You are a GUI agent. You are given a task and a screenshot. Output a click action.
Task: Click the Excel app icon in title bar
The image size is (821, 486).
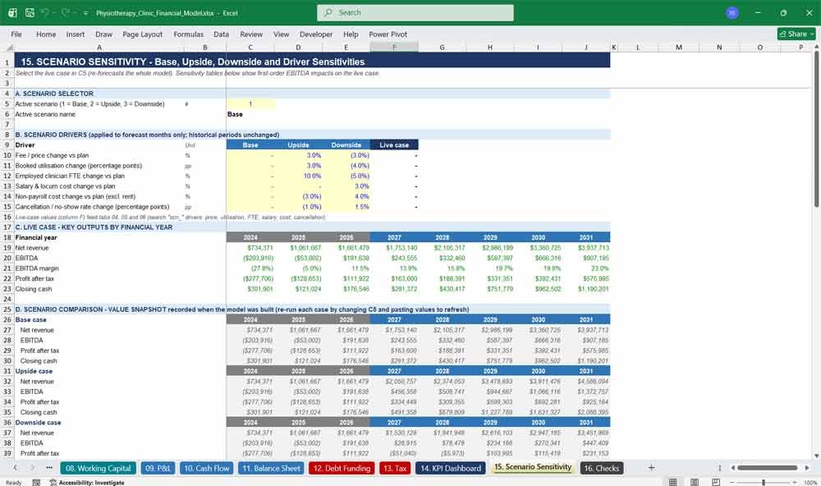click(12, 12)
